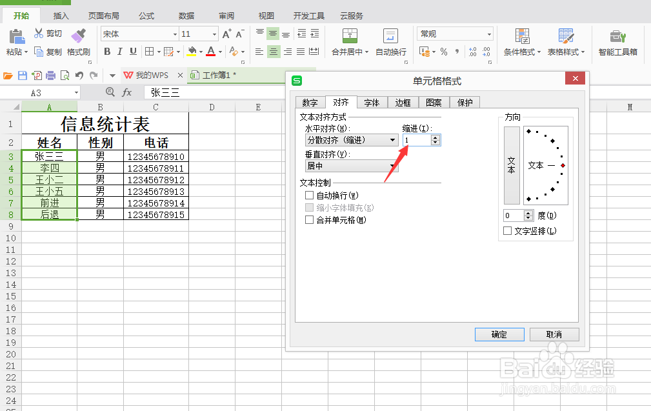Select the Format Painter brush
This screenshot has width=651, height=411.
tap(78, 35)
